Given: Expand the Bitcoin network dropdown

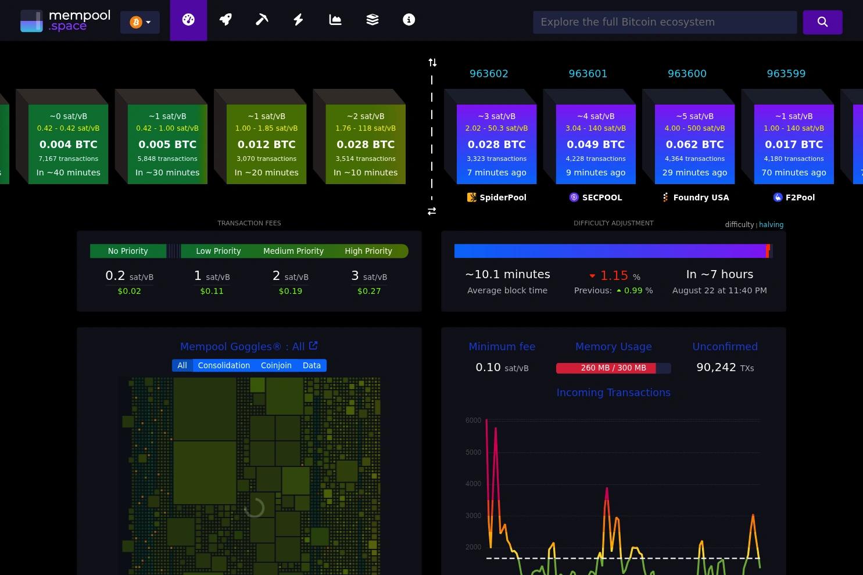Looking at the screenshot, I should (x=140, y=22).
